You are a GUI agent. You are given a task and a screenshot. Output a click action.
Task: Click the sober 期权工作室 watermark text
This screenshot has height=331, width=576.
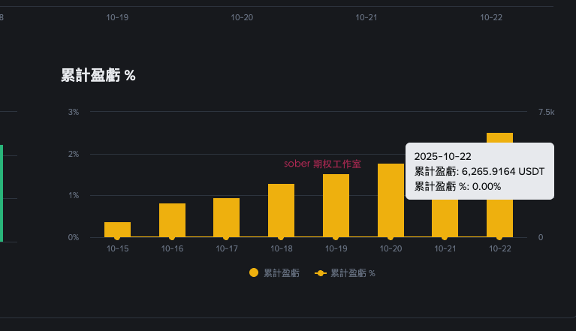pyautogui.click(x=322, y=164)
